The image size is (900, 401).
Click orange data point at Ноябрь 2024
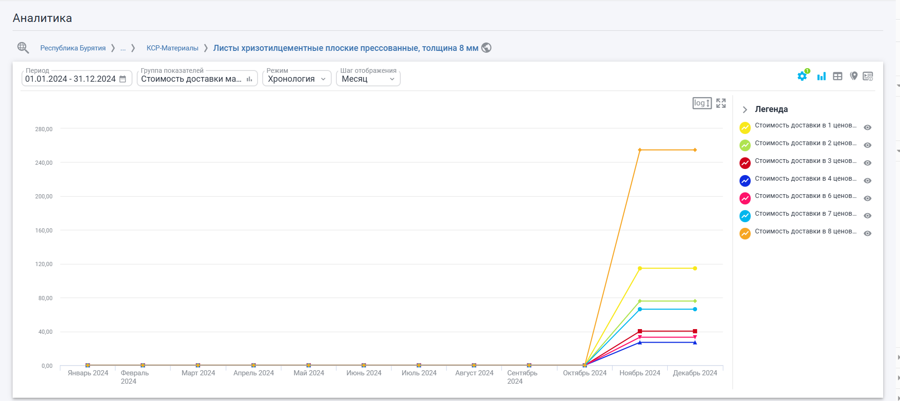(640, 150)
